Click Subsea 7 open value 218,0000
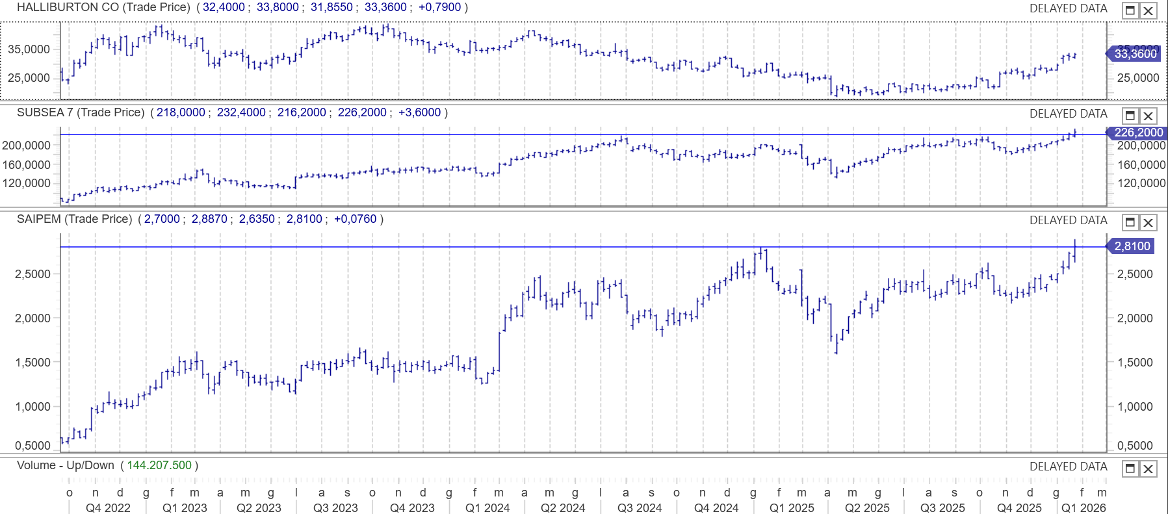Image resolution: width=1168 pixels, height=514 pixels. point(181,112)
